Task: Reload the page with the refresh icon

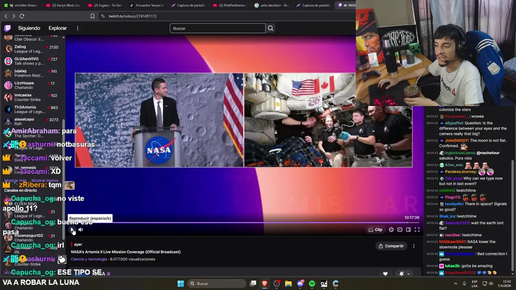Action: [x=22, y=16]
